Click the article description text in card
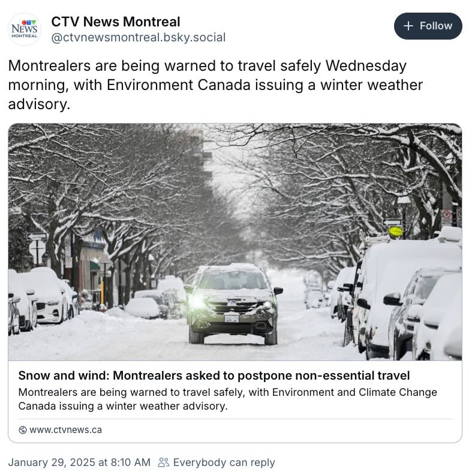The height and width of the screenshot is (475, 475). (x=227, y=399)
